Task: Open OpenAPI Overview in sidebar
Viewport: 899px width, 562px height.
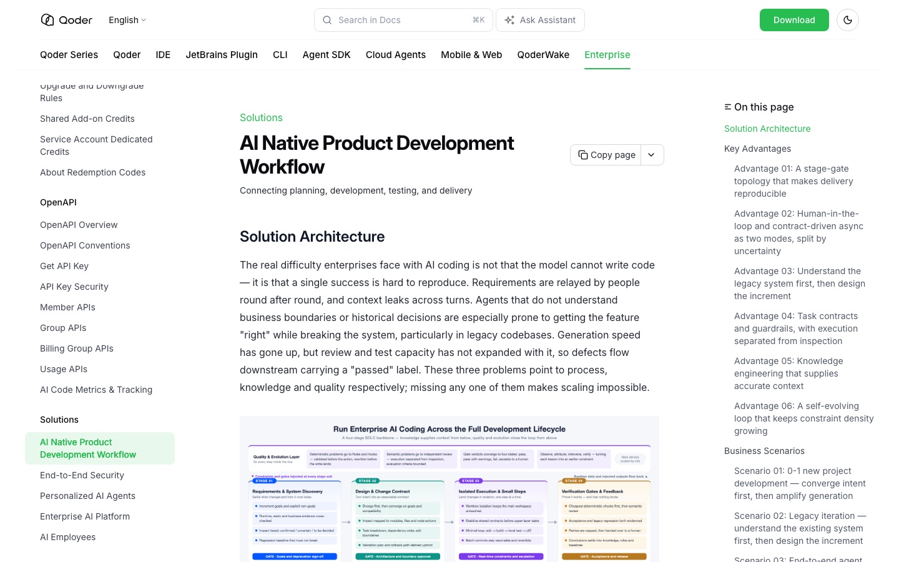Action: [79, 225]
